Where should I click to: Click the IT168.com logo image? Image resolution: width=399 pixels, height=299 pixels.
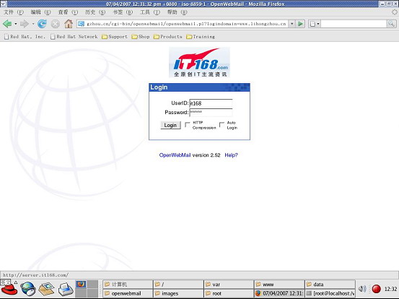(199, 62)
